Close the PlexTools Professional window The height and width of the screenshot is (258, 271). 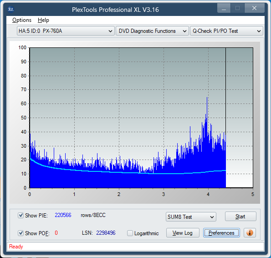(x=254, y=8)
